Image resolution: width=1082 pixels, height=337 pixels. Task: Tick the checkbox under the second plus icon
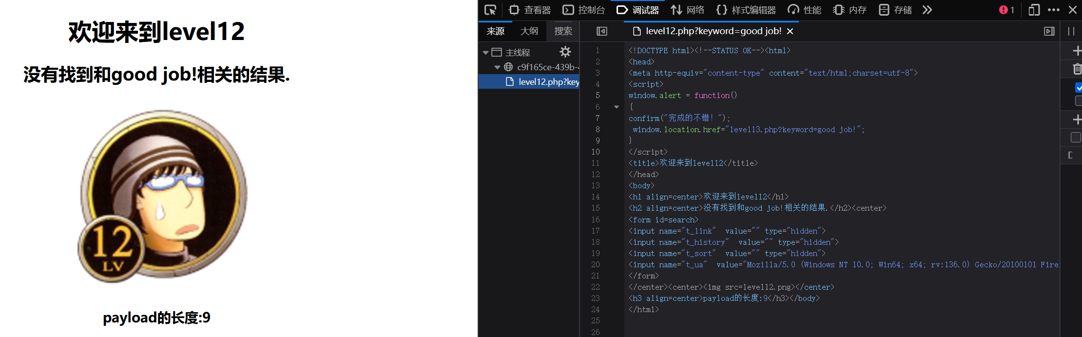pyautogui.click(x=1075, y=138)
